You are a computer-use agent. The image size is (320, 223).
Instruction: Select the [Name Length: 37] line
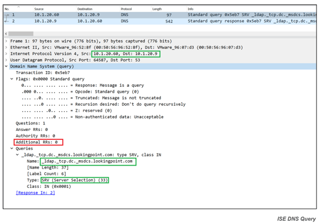(x=47, y=167)
